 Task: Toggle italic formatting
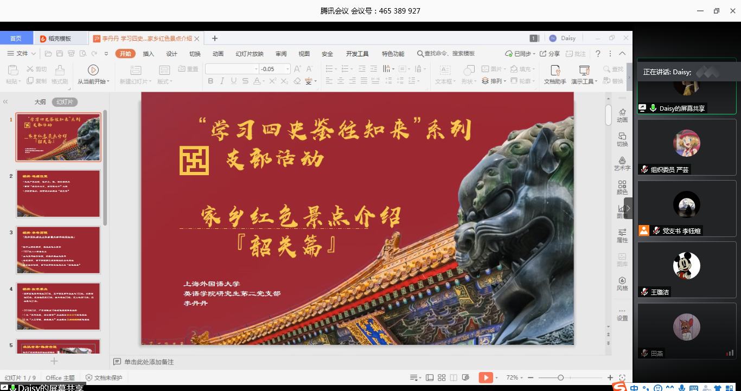[222, 81]
